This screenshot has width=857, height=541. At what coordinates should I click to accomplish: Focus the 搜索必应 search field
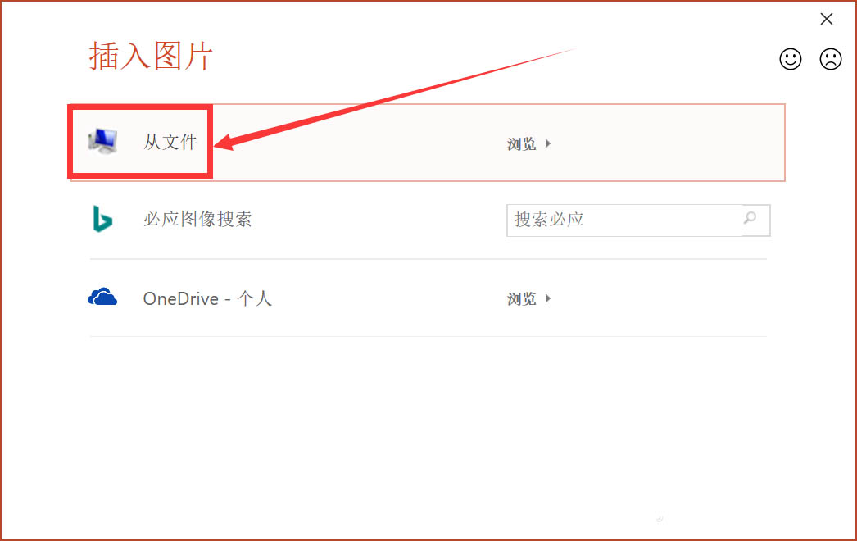coord(624,220)
